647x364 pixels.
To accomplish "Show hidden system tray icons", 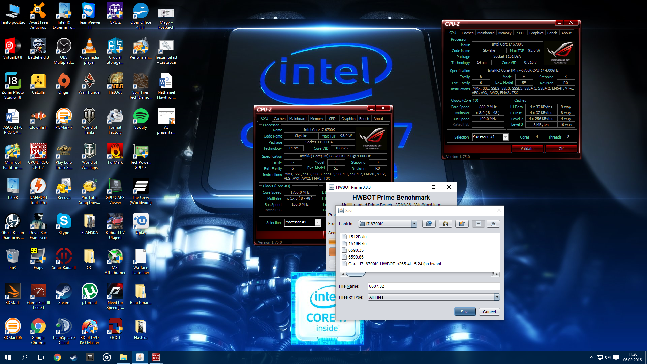I will [x=591, y=357].
